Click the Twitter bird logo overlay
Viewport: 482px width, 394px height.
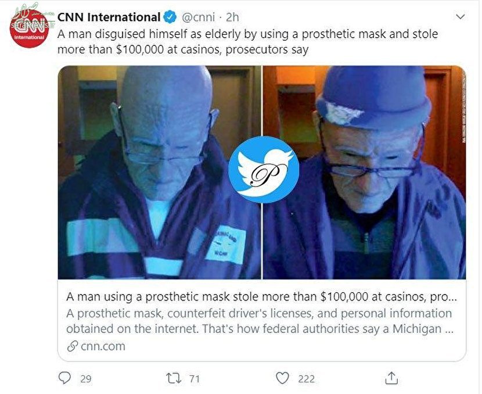[x=264, y=170]
